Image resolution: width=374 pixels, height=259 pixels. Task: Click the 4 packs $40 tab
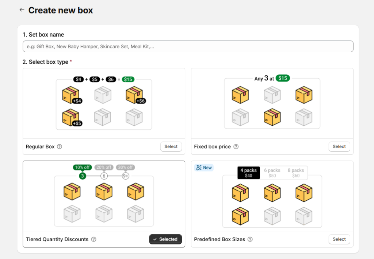tap(248, 173)
